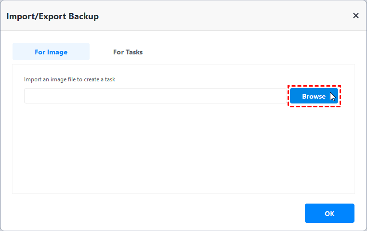Confirm with the OK button

point(329,213)
